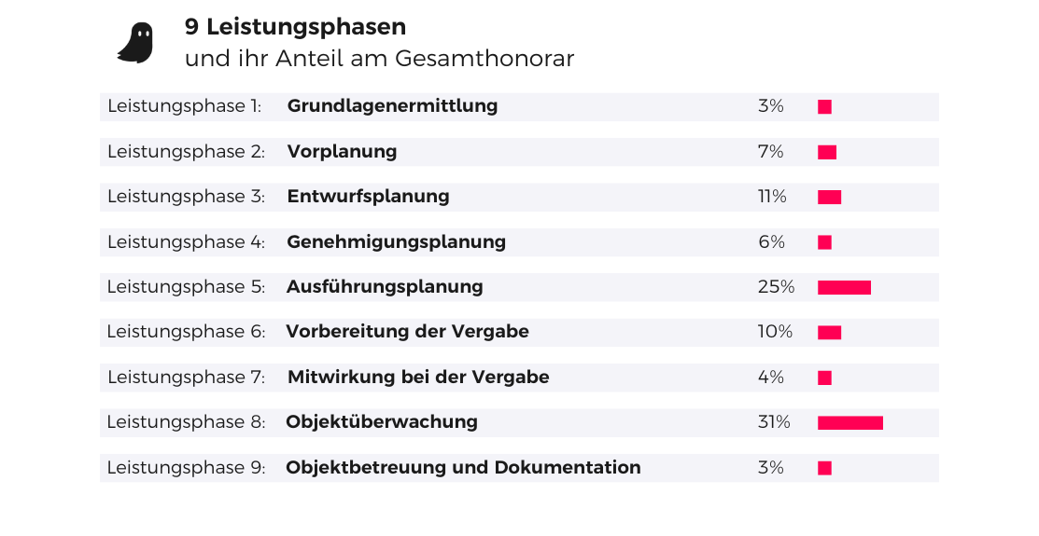Click the 31% percentage value
Screen dimensions: 1039x536
click(774, 422)
